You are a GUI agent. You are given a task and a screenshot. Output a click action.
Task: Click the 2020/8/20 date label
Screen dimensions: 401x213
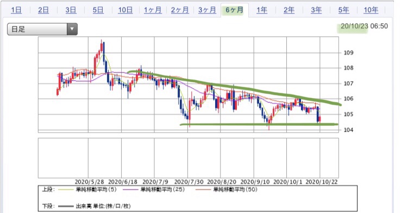pyautogui.click(x=222, y=182)
